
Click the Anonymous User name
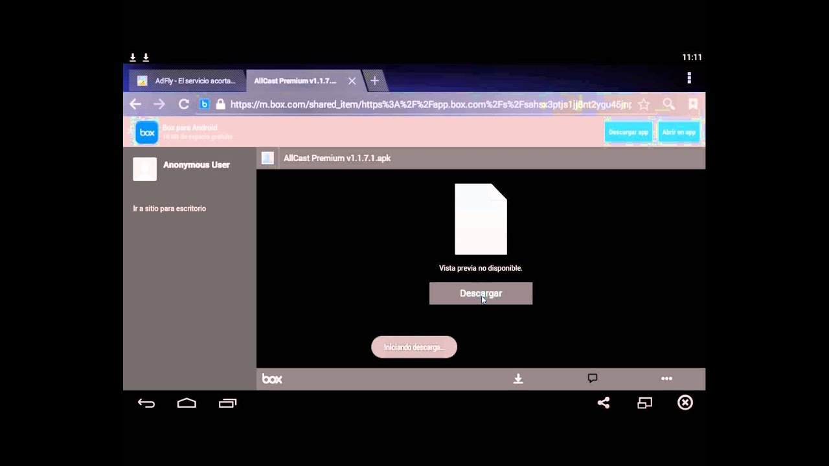click(x=196, y=165)
